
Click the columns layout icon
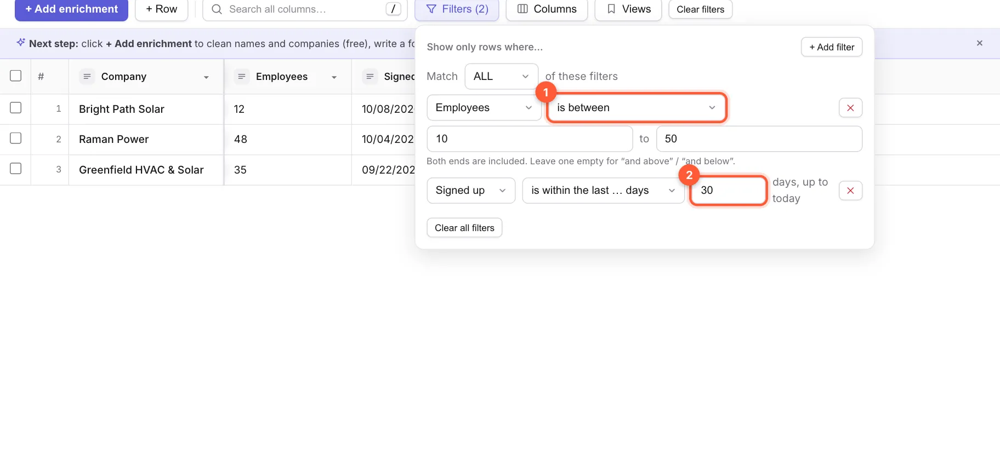pos(522,9)
